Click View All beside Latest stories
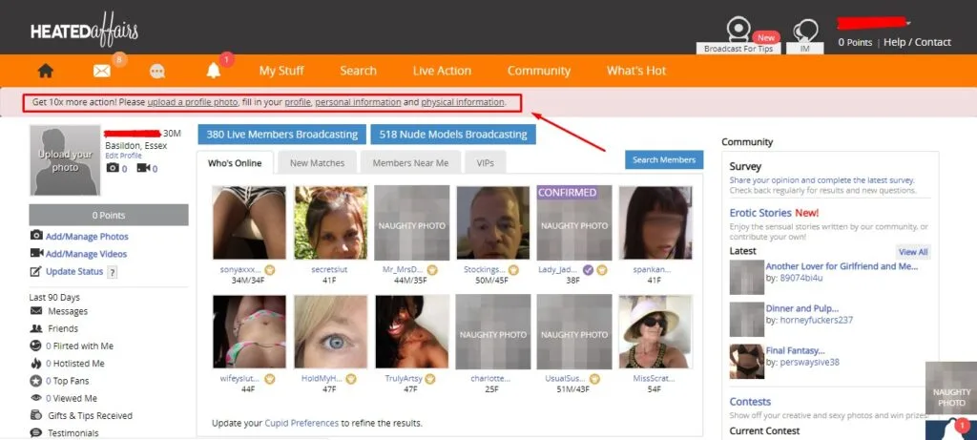Viewport: 977px width, 440px height. (x=912, y=252)
